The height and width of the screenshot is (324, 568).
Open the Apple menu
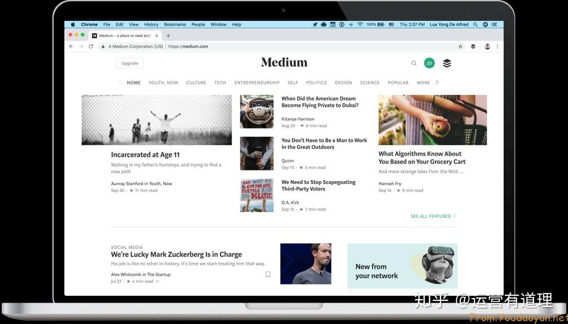coord(73,24)
